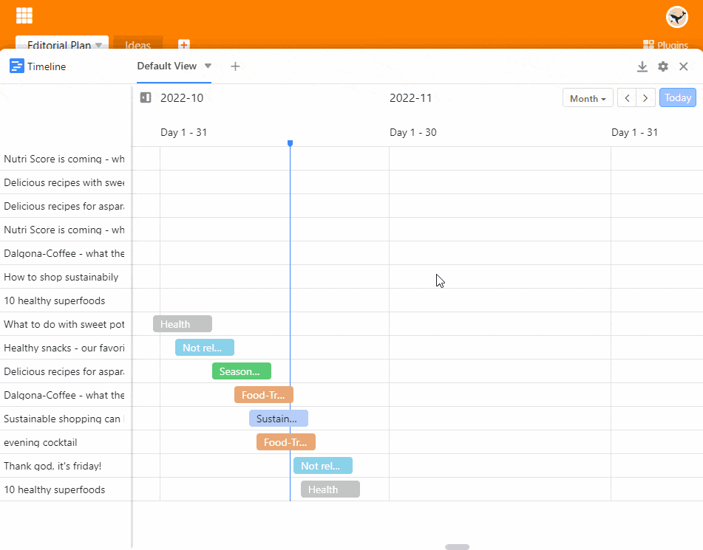Expand the Default View dropdown arrow

(208, 66)
